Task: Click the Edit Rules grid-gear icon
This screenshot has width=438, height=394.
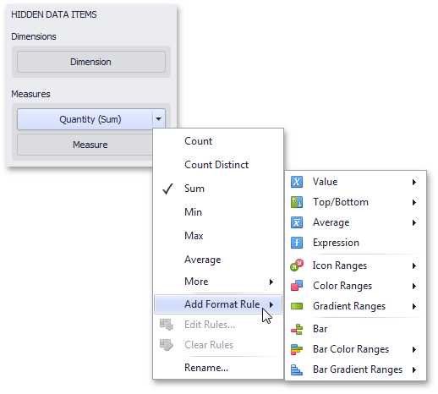Action: [167, 325]
